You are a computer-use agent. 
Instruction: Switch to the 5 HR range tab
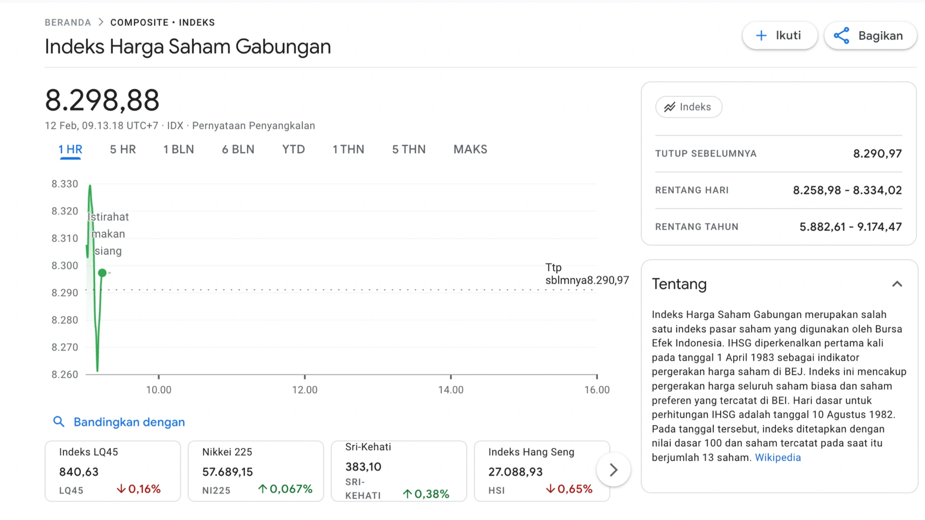coord(123,149)
